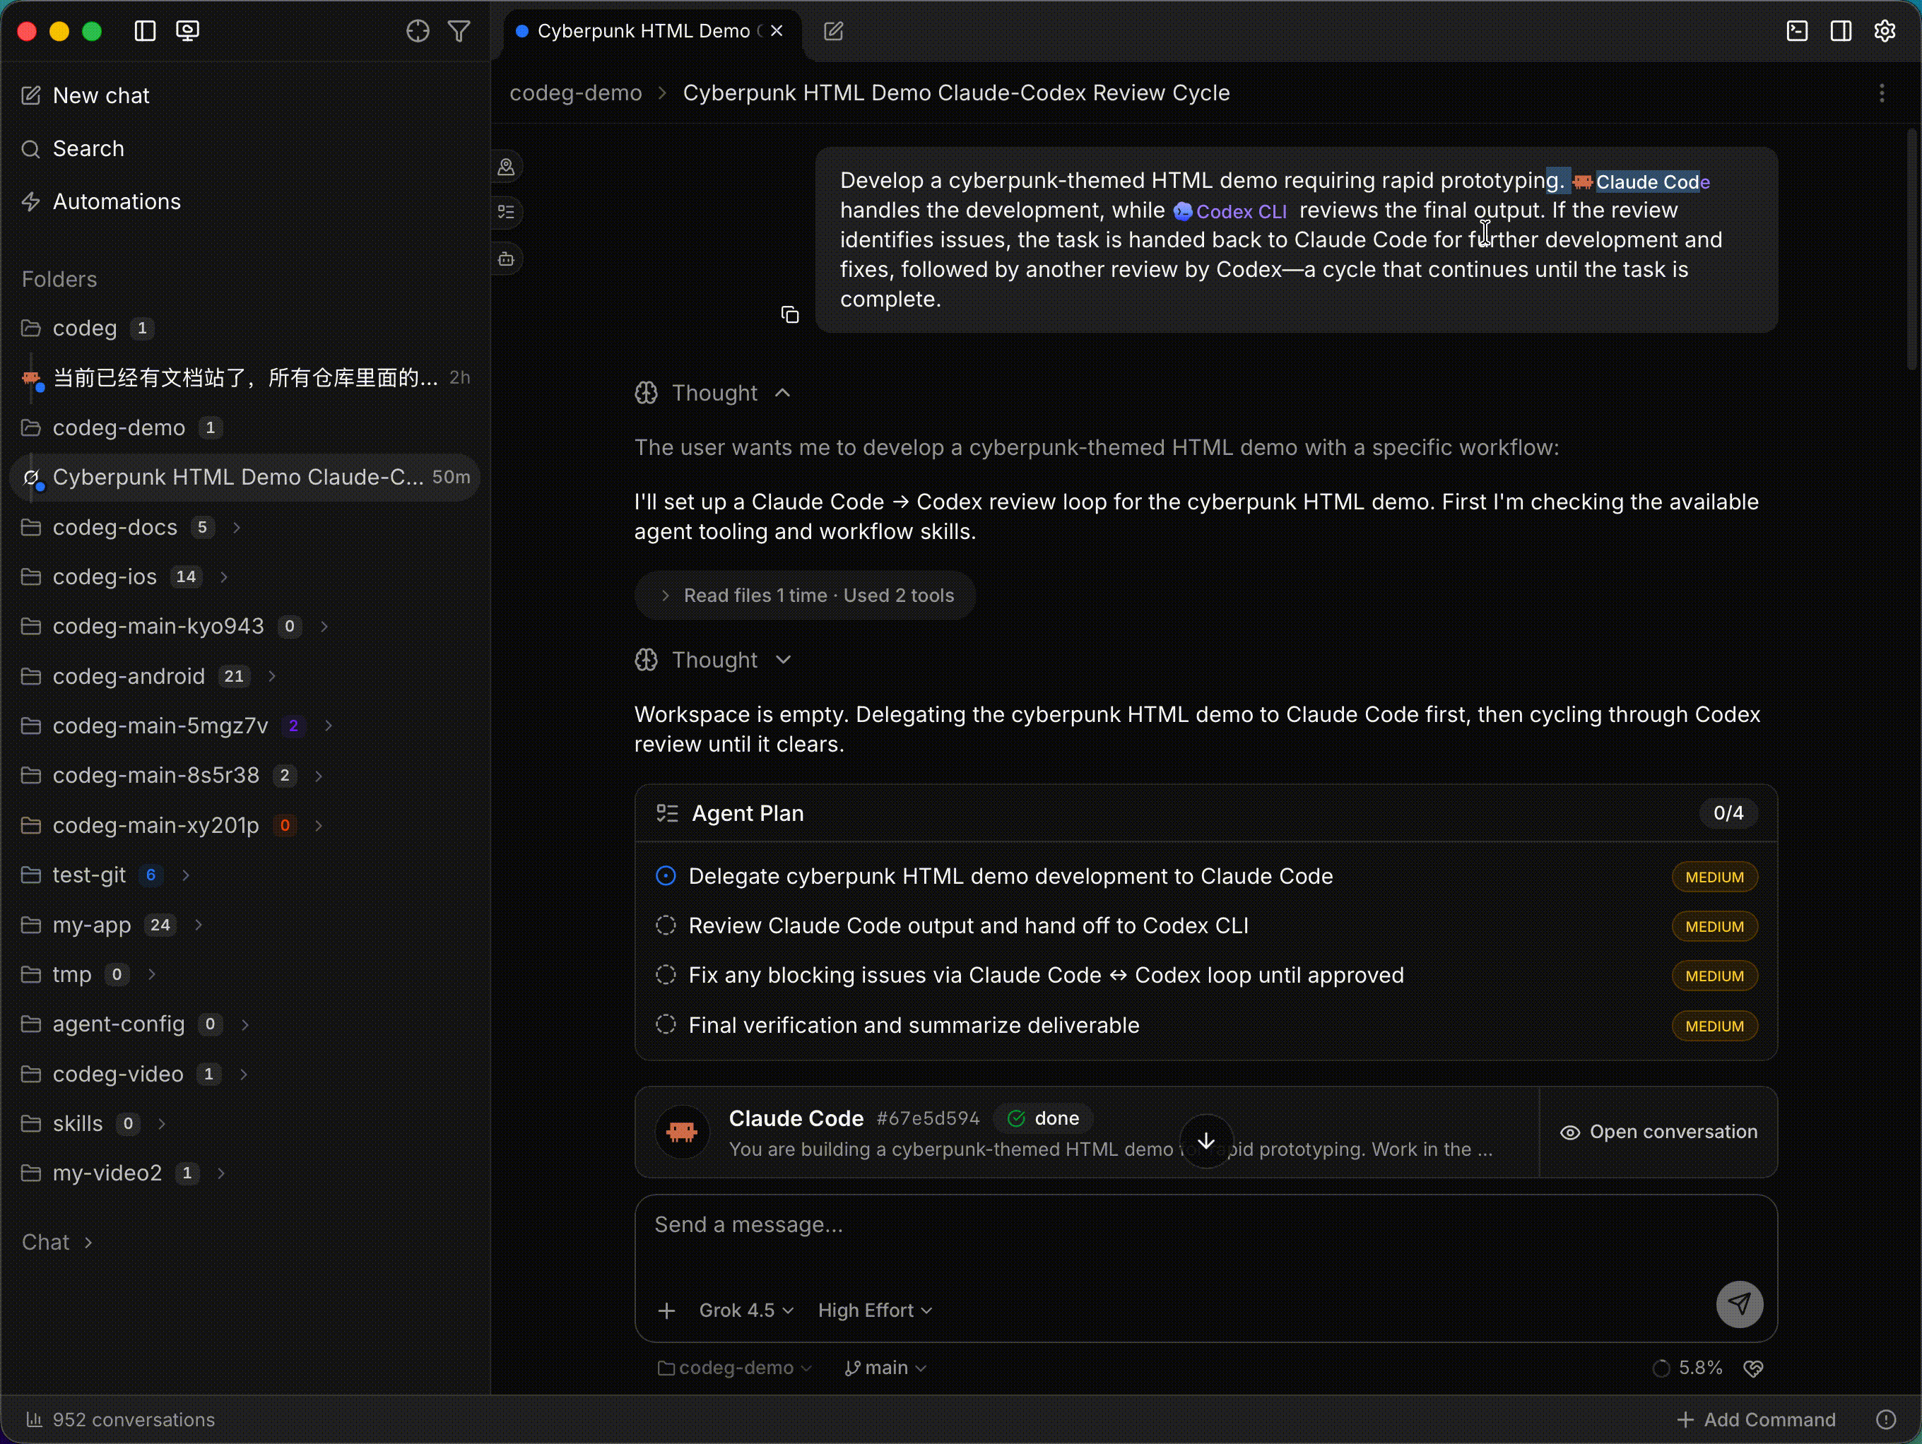Select the Delegate cyberpunk HTML demo plan step
Screen dimensions: 1922x1444
(x=1206, y=877)
